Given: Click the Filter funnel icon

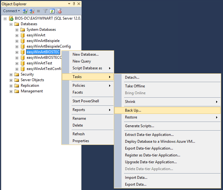Looking at the screenshot, I should (45, 11).
